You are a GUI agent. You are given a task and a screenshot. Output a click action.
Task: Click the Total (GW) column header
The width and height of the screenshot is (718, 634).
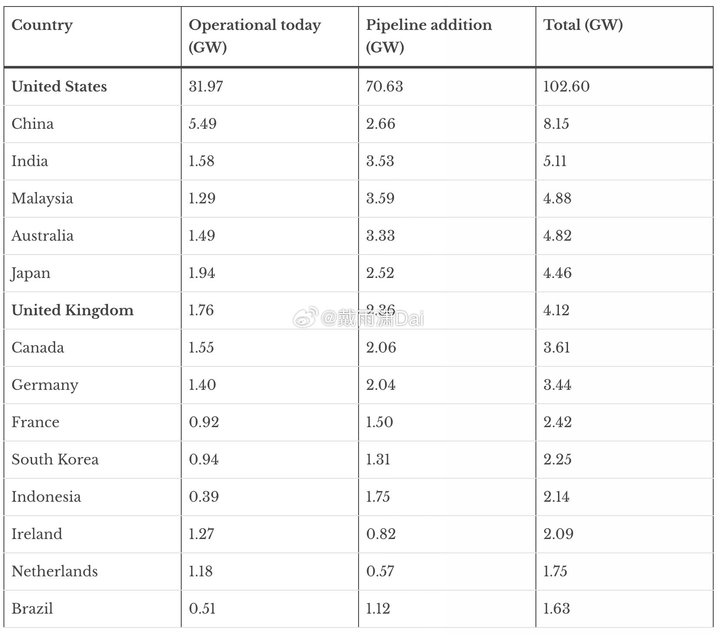(583, 25)
